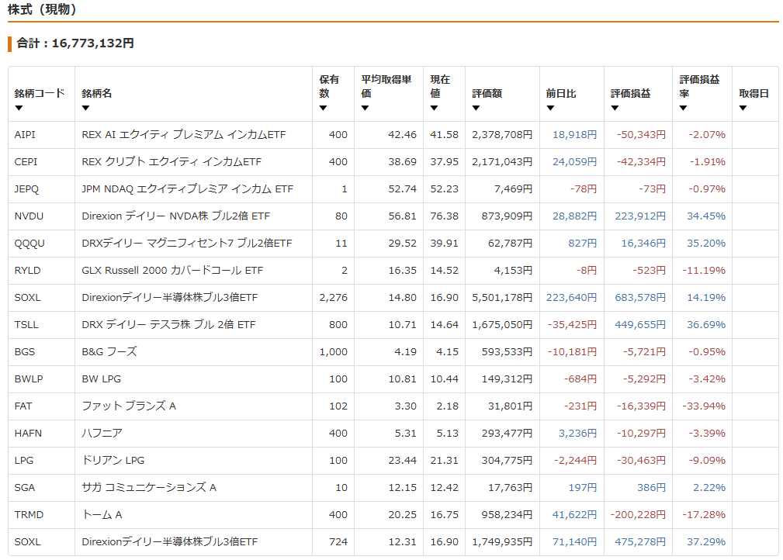Sort by 平均取得単価 column arrow
Viewport: 783px width, 560px height.
pyautogui.click(x=365, y=108)
